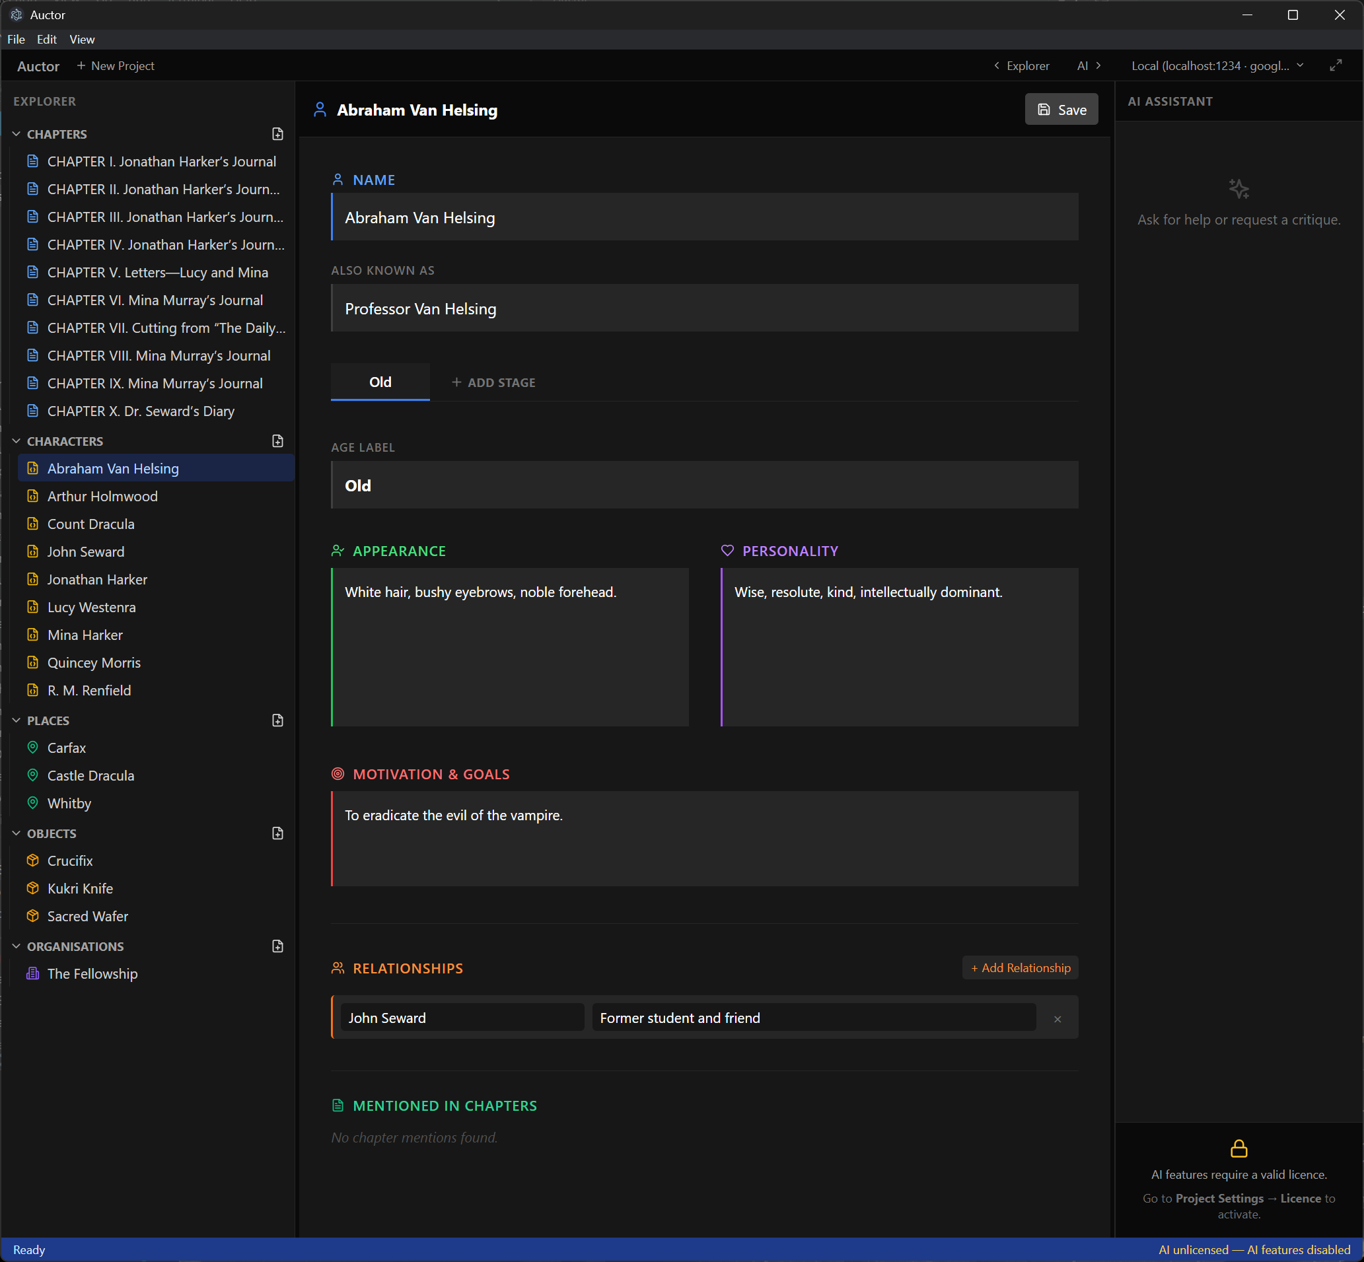Click the new chapter icon in Chapters header
1364x1262 pixels.
pos(277,134)
